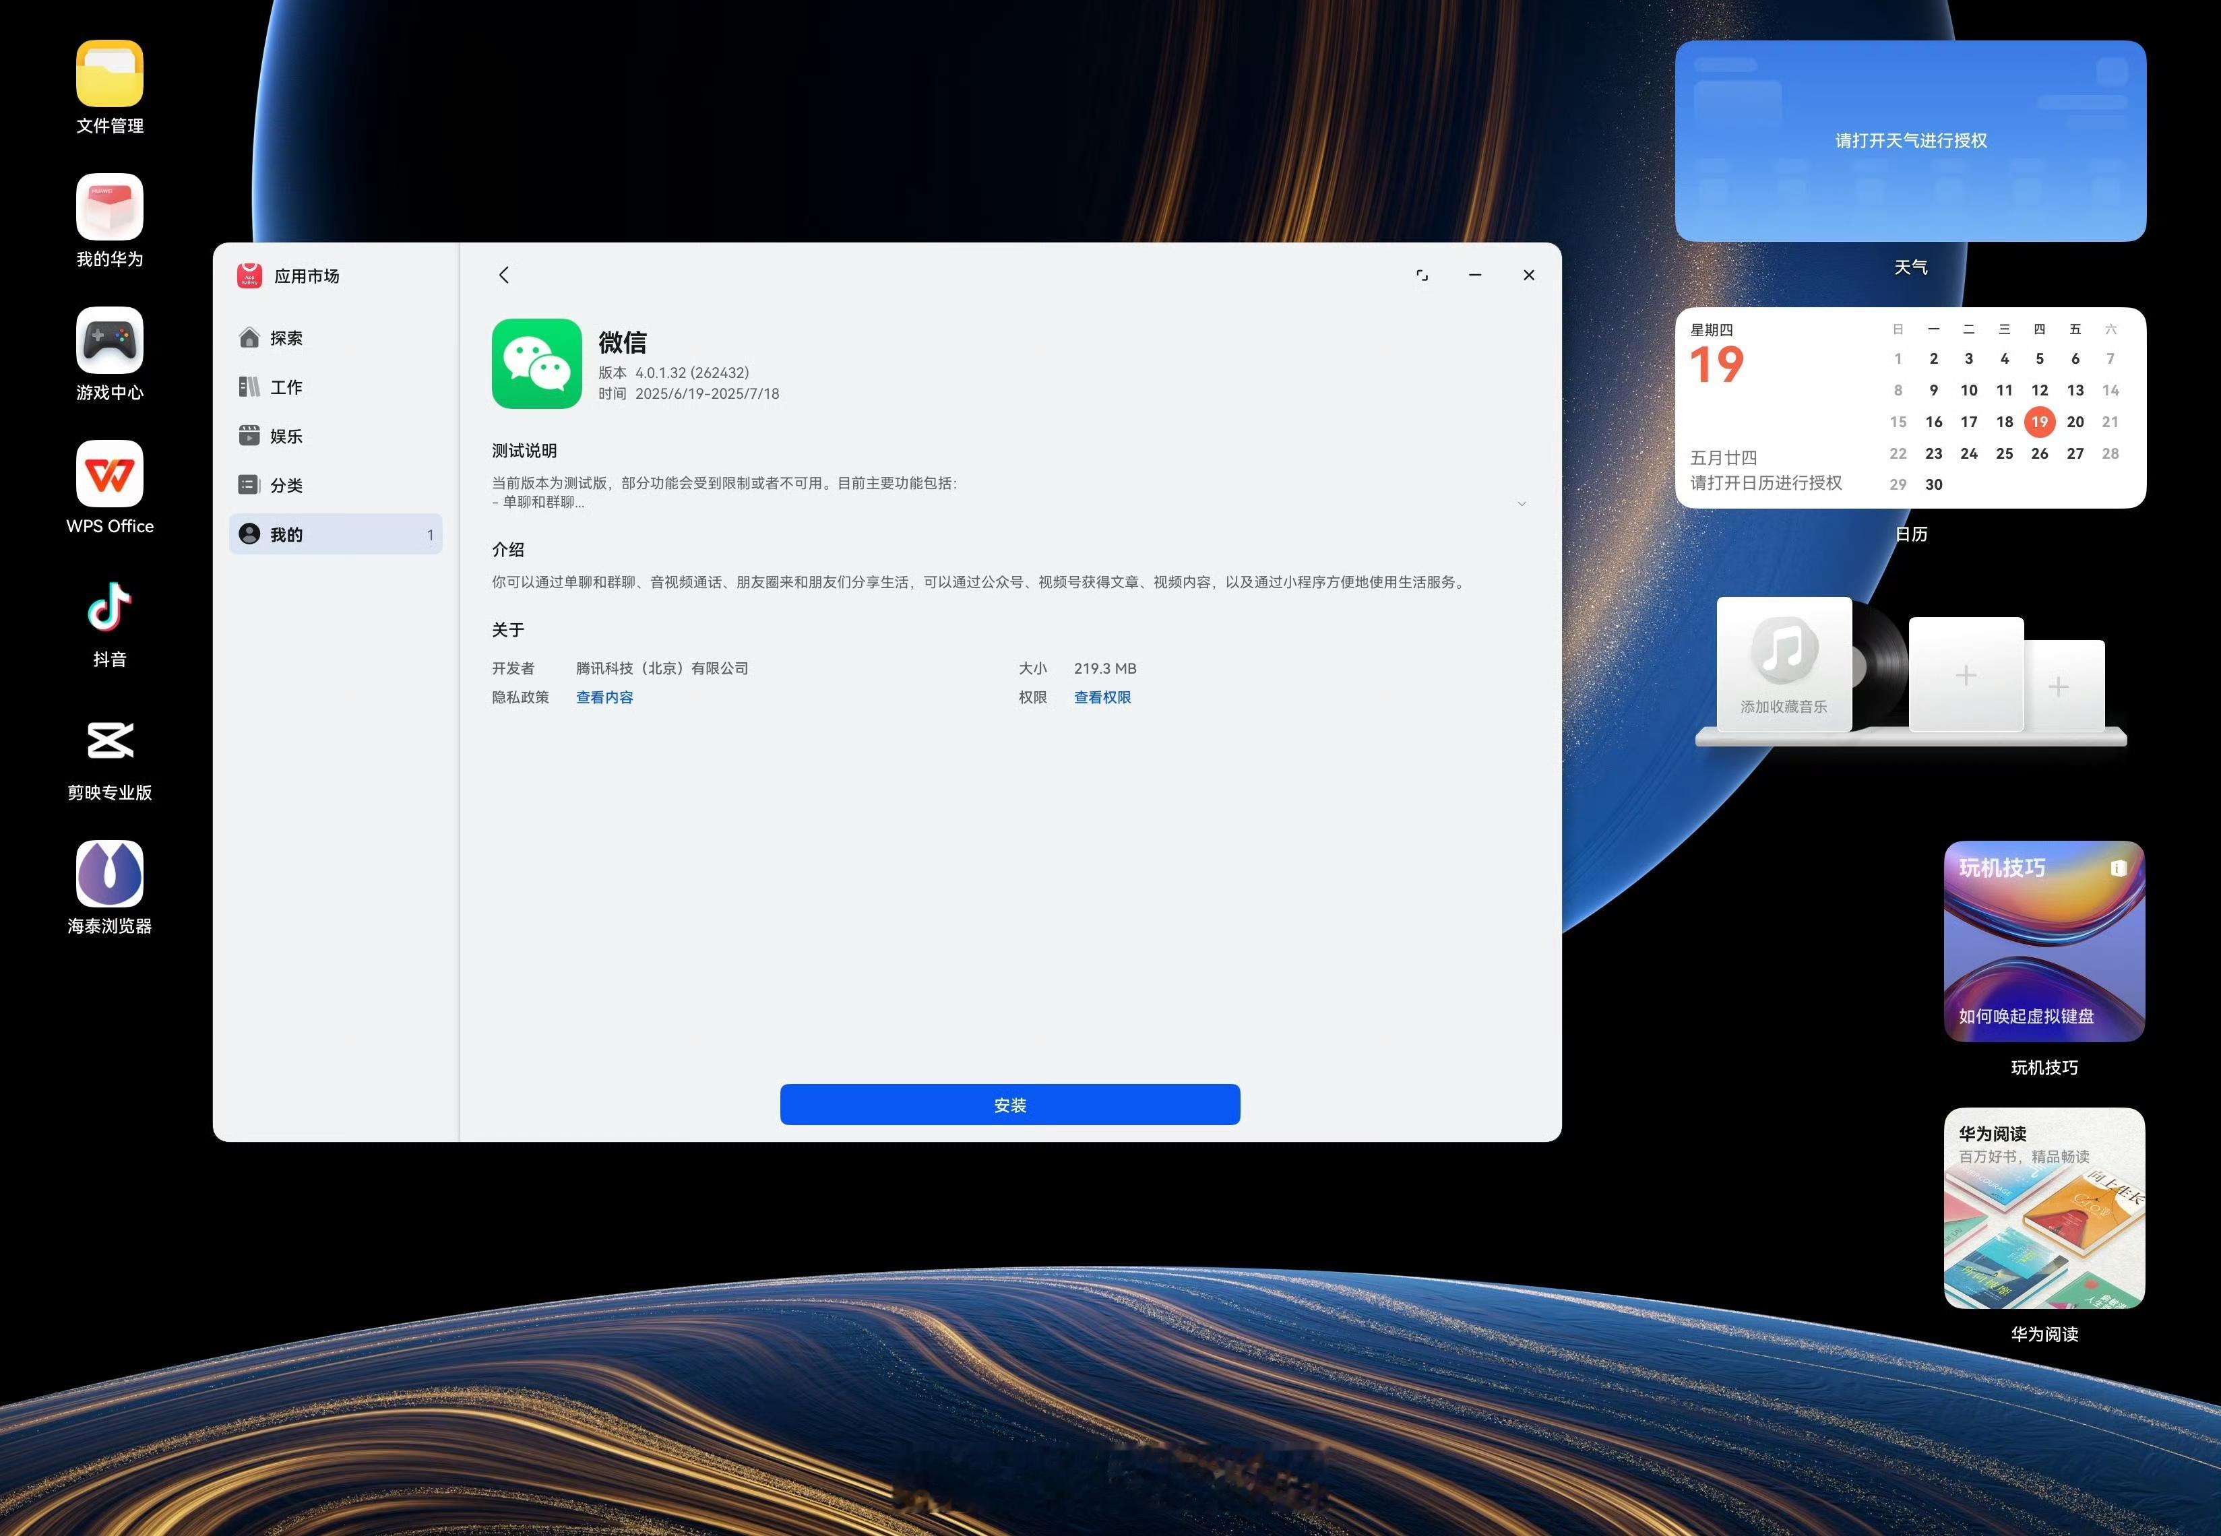Open 剪映专业版 desktop icon
Viewport: 2221px width, 1536px height.
pyautogui.click(x=110, y=740)
